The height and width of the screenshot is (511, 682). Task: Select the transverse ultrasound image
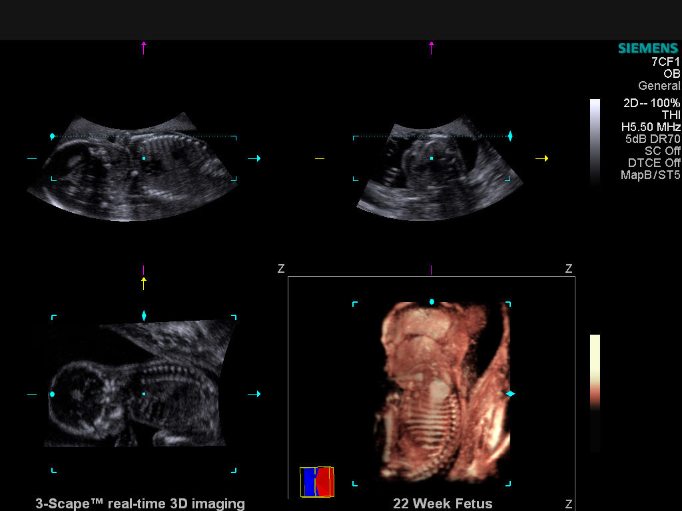440,168
